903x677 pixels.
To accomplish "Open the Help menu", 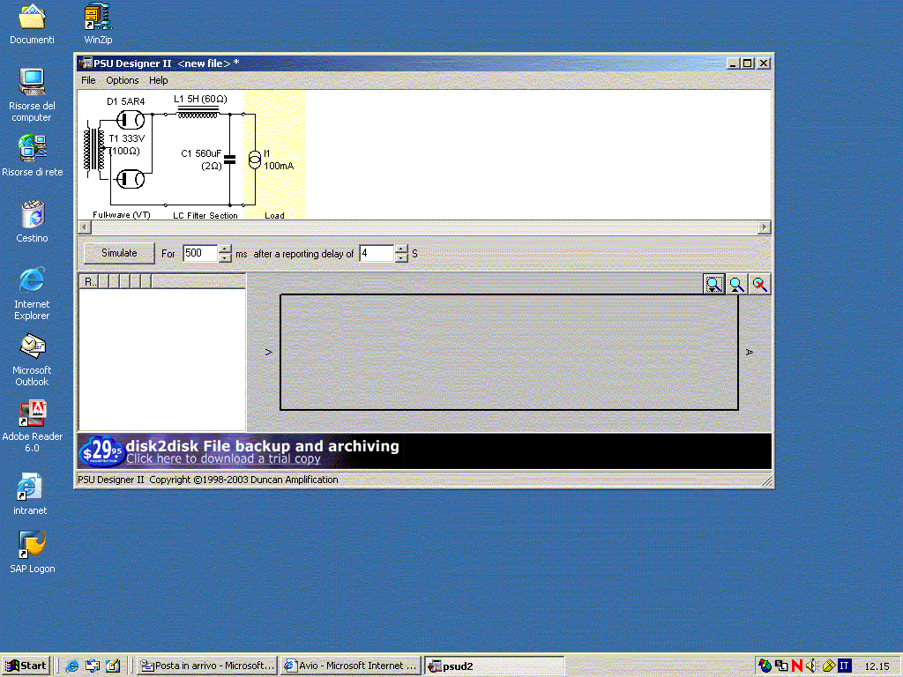I will 159,80.
